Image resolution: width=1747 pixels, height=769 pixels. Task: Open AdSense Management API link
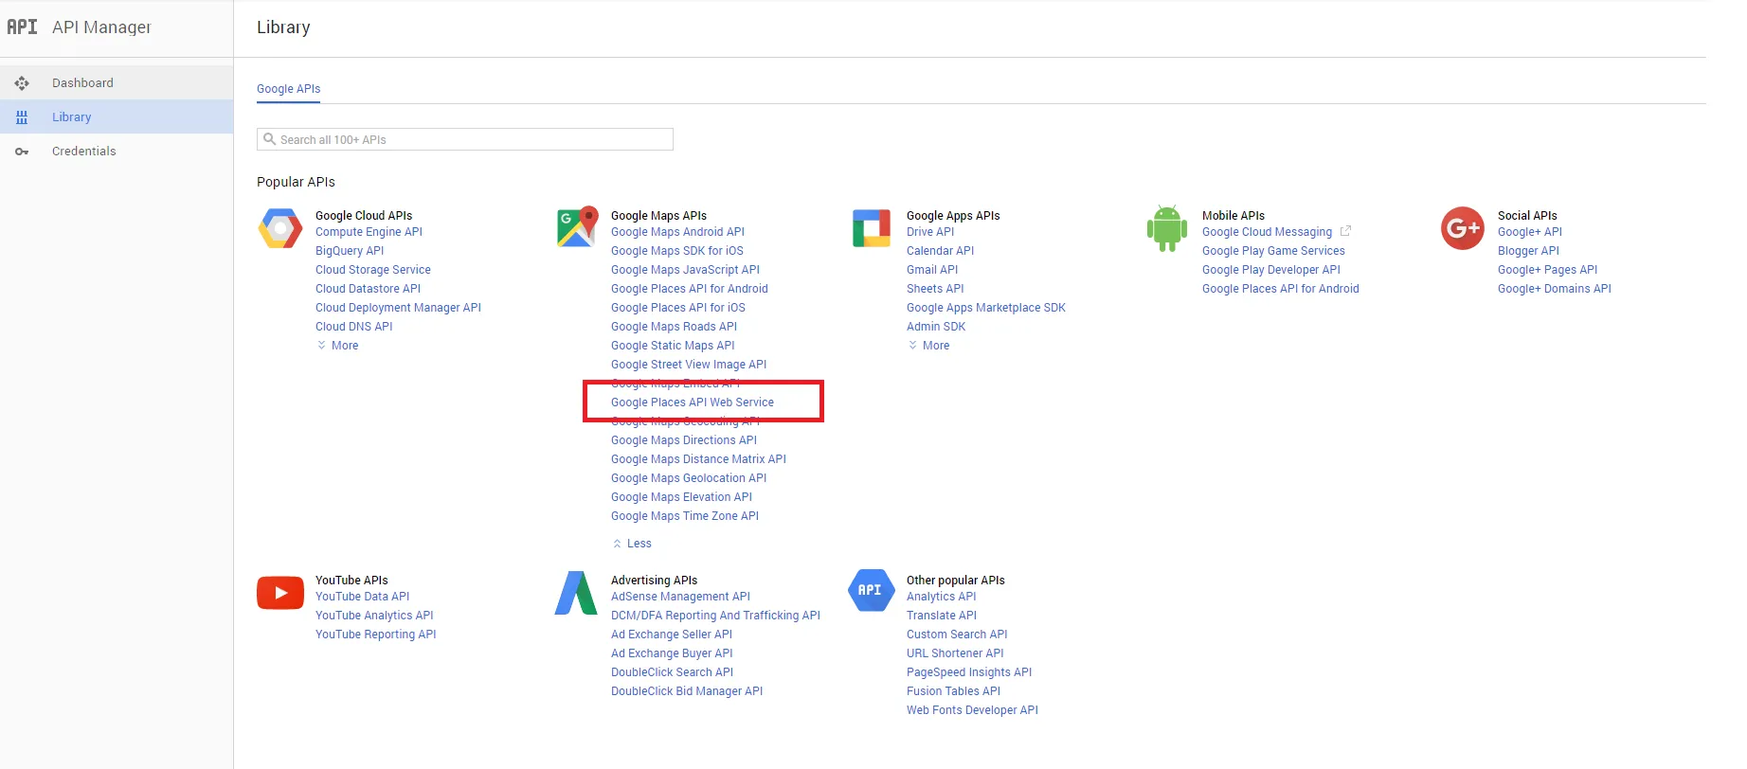(680, 597)
